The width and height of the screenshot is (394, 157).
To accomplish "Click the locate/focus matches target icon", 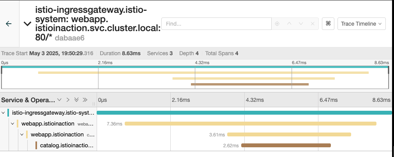I will pos(277,24).
